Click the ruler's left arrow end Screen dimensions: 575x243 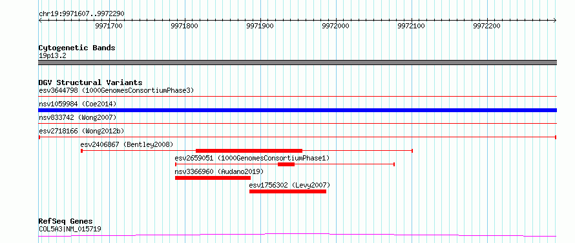pos(40,20)
